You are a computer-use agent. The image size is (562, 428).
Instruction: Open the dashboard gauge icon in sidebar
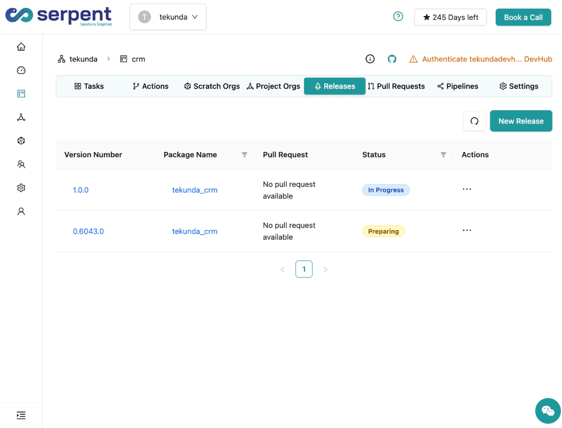point(21,70)
